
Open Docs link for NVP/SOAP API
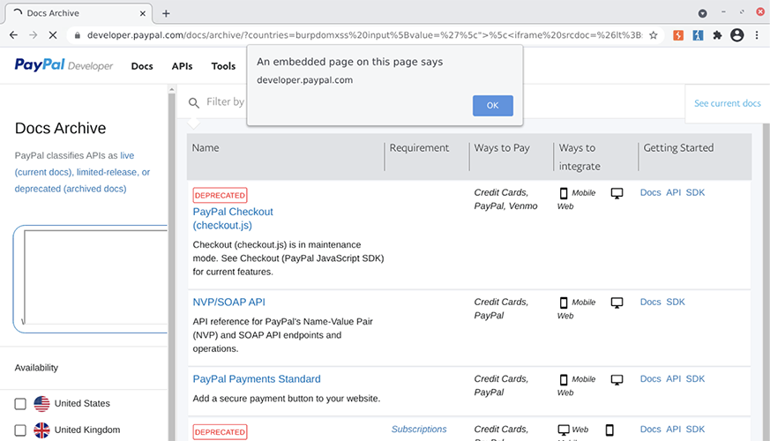(650, 302)
